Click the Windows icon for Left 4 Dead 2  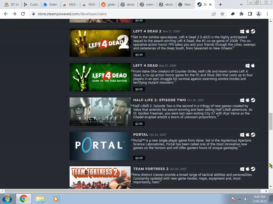(x=242, y=31)
